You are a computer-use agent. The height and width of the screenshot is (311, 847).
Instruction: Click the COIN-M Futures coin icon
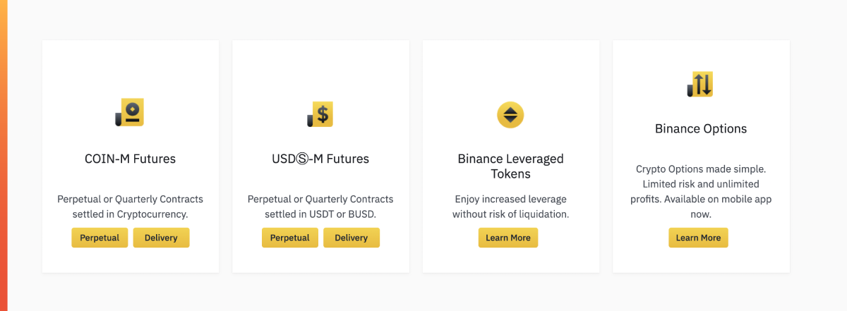point(130,113)
